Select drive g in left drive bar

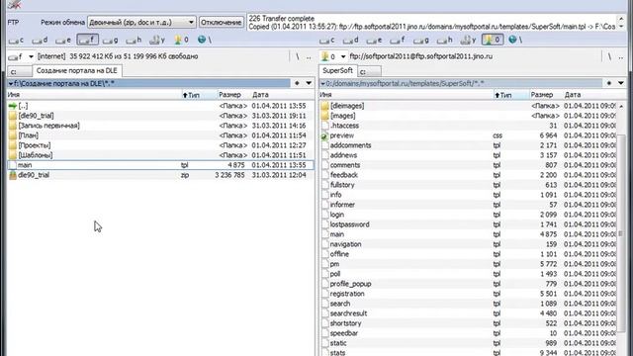pyautogui.click(x=110, y=40)
